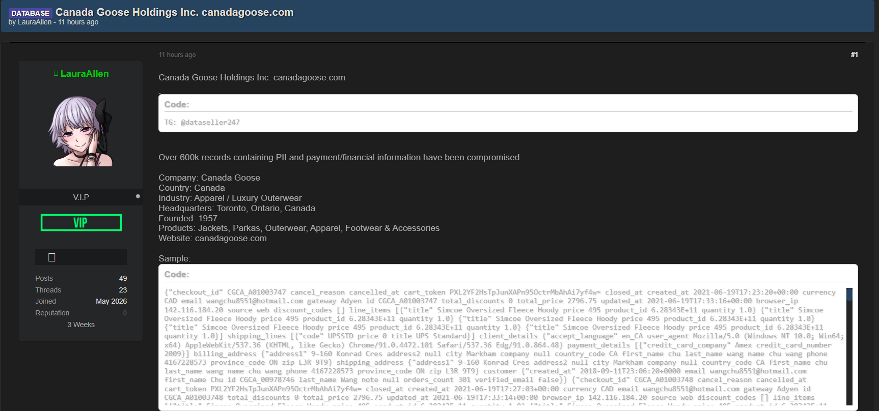Click the 'Founded: 1957' line
This screenshot has height=411, width=879.
(x=188, y=218)
